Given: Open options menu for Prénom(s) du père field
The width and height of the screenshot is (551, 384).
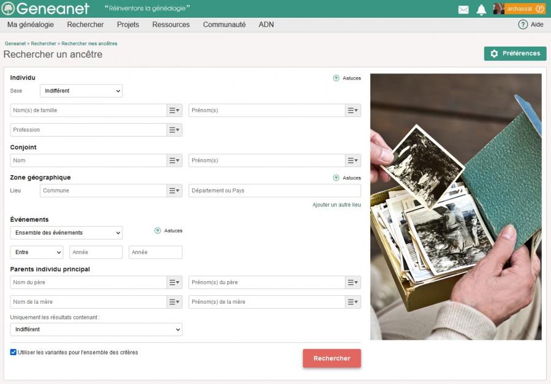Looking at the screenshot, I should click(353, 282).
